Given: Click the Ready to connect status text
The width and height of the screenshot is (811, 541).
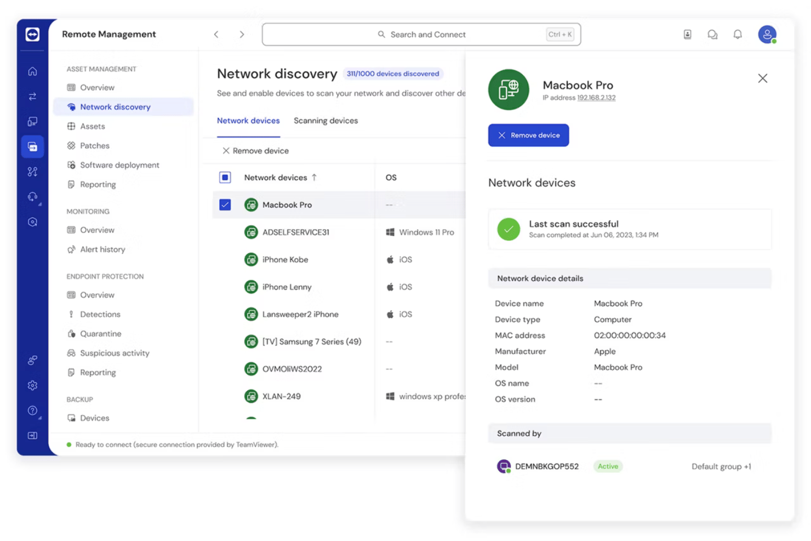Looking at the screenshot, I should point(177,445).
